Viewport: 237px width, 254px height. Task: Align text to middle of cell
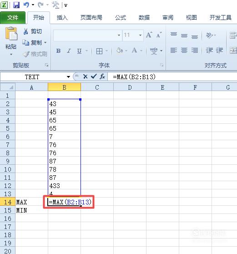click(184, 36)
